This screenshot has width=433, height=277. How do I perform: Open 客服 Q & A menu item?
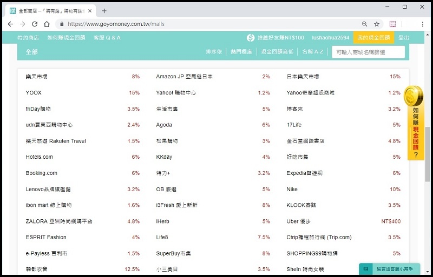(107, 38)
